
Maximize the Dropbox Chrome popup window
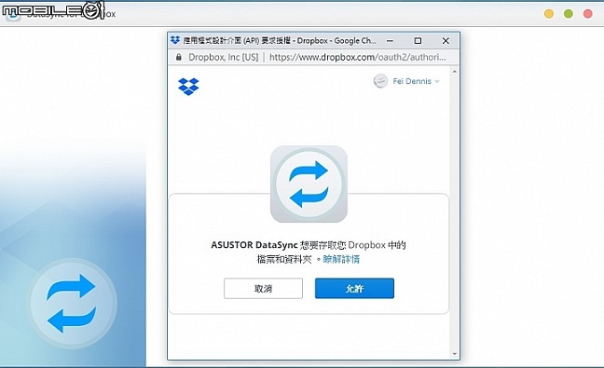point(418,40)
